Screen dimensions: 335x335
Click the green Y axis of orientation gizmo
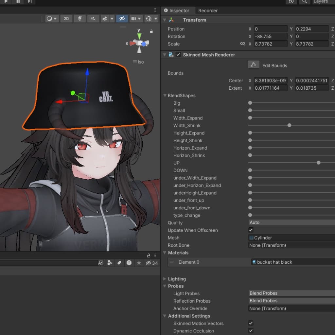(139, 35)
